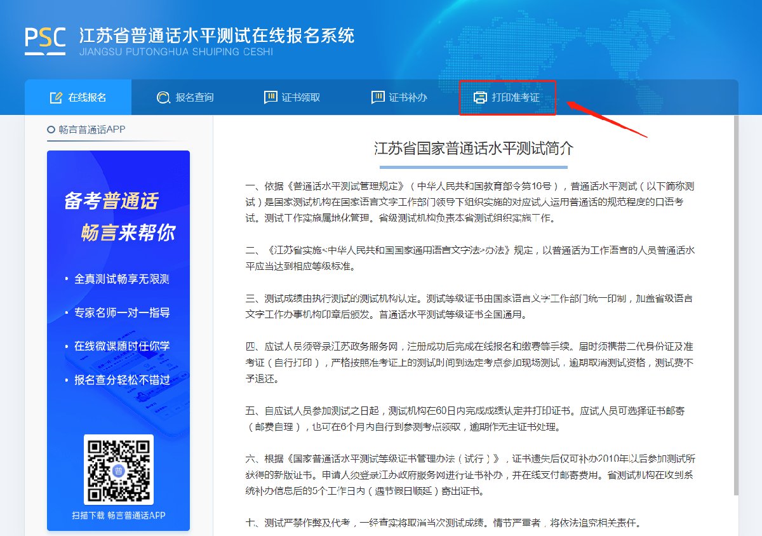
Task: Click the subtitle JIANGSU PUTONGHUA SHUIPING CESHI
Action: click(x=176, y=51)
